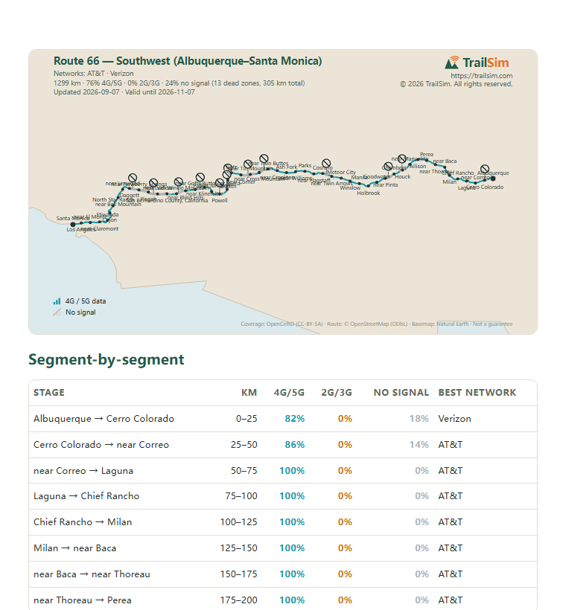Click the 86% 4G/5G value
This screenshot has width=566, height=610.
[x=295, y=445]
